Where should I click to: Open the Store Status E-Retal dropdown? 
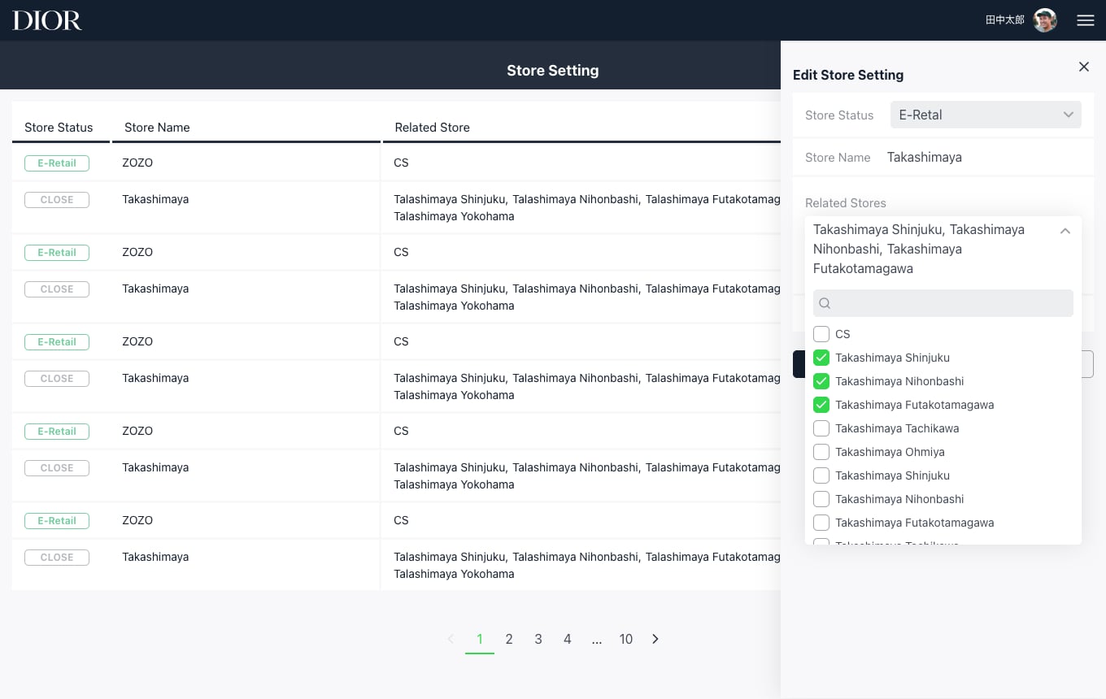click(985, 115)
